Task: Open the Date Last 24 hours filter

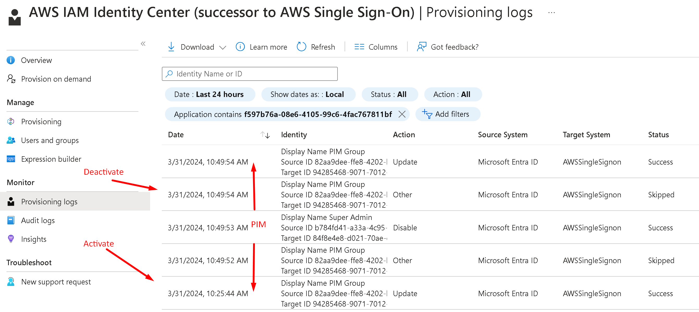Action: tap(210, 94)
